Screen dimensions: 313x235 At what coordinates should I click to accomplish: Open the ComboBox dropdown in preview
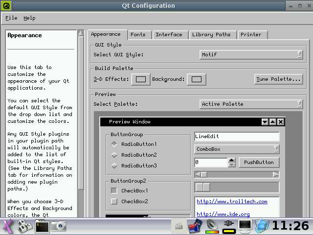(x=237, y=149)
